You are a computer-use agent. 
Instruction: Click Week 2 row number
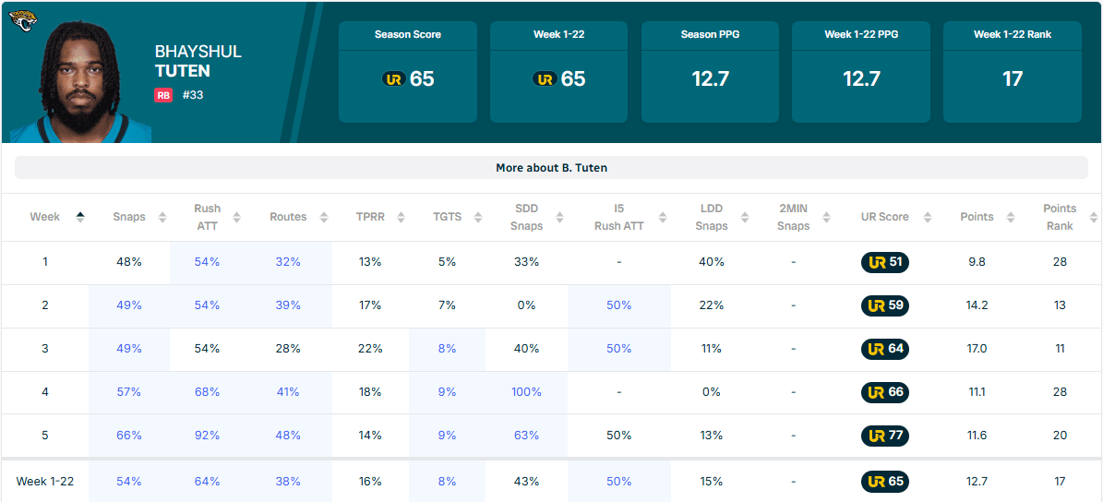click(45, 305)
